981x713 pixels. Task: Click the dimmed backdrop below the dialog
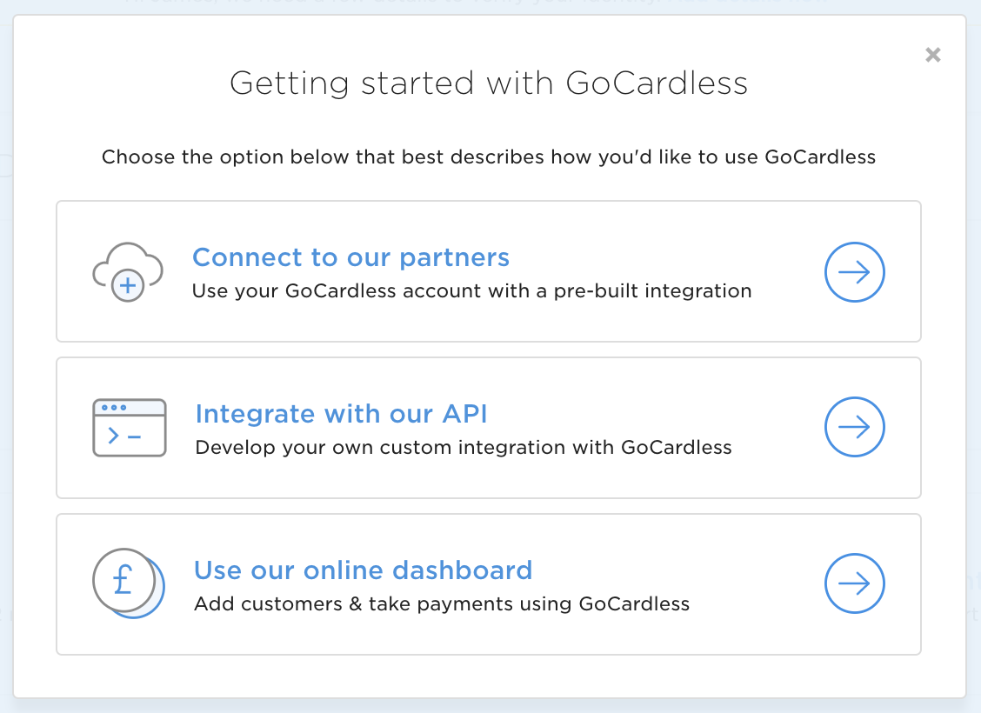click(490, 705)
